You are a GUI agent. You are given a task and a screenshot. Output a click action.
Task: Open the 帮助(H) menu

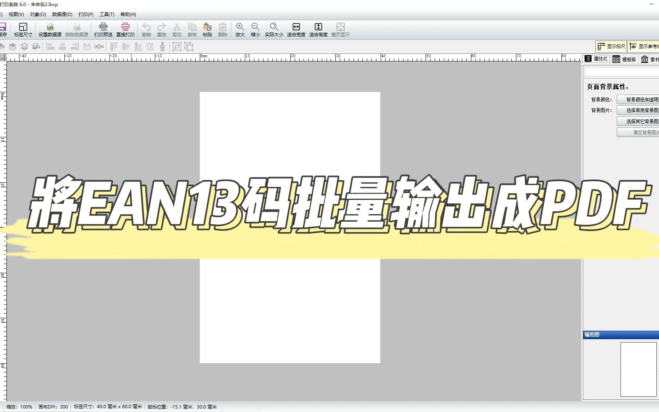pos(128,14)
